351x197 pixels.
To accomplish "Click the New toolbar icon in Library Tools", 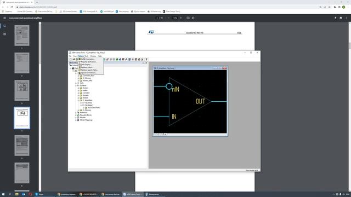I will (x=71, y=60).
